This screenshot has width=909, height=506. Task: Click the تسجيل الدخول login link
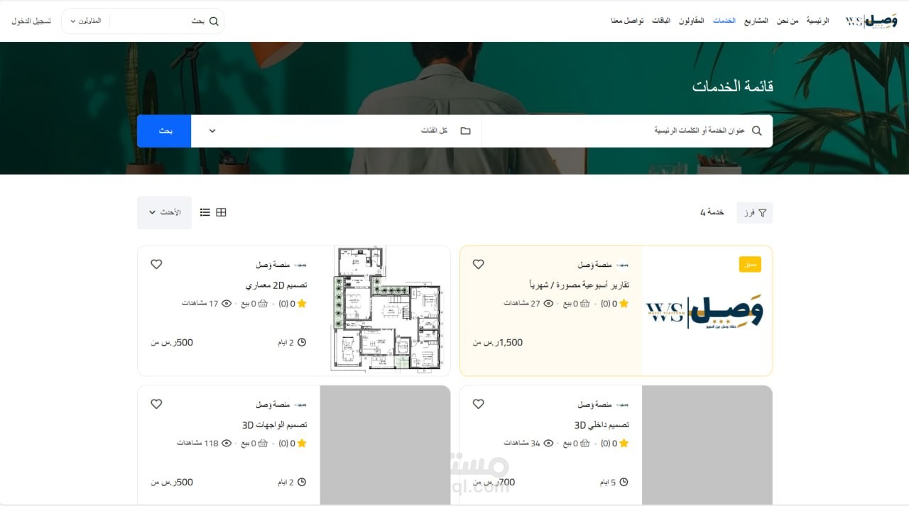coord(31,21)
